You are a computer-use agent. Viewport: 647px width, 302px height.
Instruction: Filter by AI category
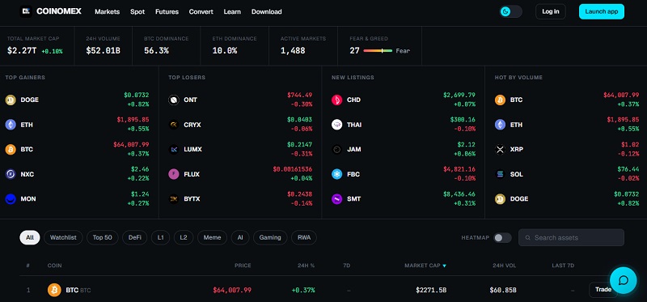[x=240, y=237]
